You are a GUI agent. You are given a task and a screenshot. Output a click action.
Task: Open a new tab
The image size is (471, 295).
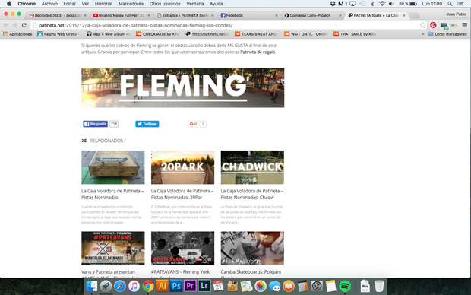(x=415, y=15)
